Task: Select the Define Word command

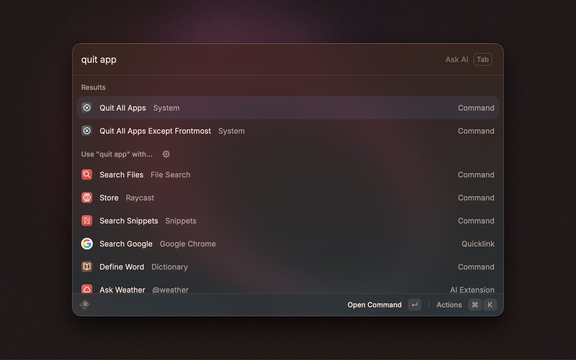Action: pos(288,267)
